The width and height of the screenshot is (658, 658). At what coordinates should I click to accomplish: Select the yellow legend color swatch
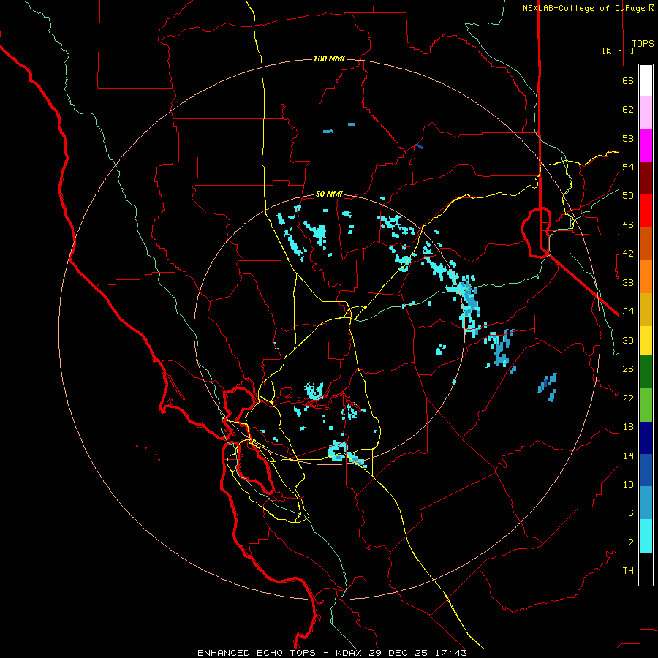pos(646,340)
